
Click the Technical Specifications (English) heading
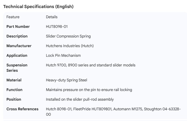tap(38, 7)
